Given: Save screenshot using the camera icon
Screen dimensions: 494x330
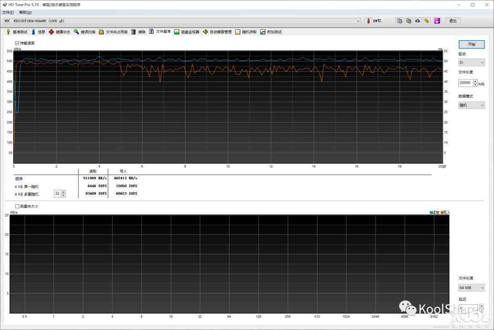Looking at the screenshot, I should pos(418,21).
